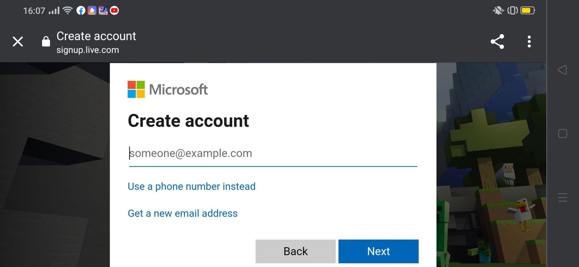Tap the Wi-Fi status icon
The height and width of the screenshot is (267, 579).
[x=68, y=10]
